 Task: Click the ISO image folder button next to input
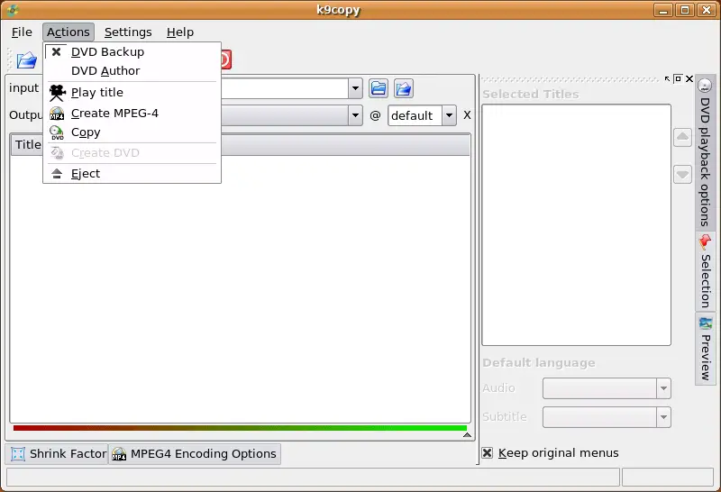403,88
